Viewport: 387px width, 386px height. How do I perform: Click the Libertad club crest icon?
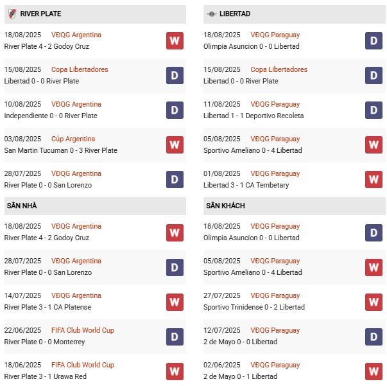pyautogui.click(x=211, y=13)
